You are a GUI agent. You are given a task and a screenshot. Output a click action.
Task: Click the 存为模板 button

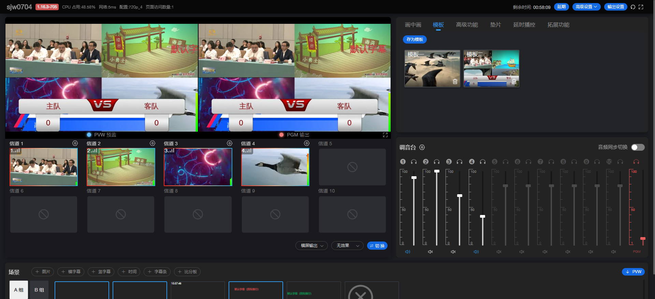click(414, 39)
